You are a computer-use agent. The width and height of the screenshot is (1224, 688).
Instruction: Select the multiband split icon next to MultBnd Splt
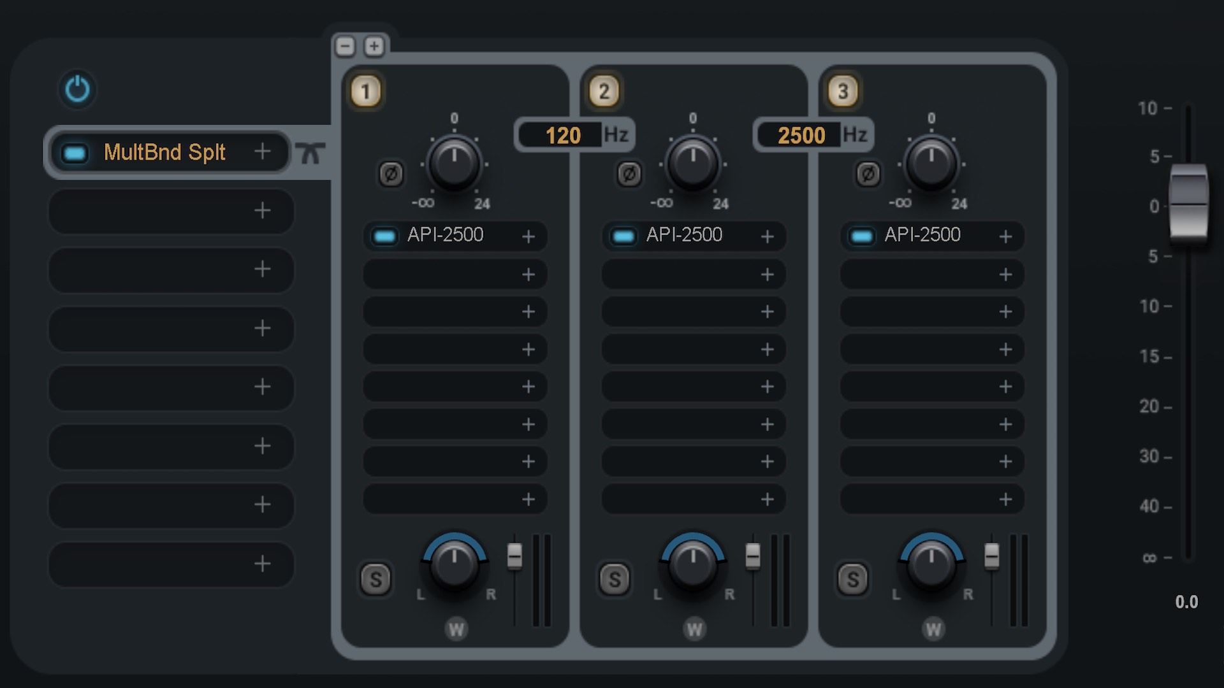[x=312, y=152]
